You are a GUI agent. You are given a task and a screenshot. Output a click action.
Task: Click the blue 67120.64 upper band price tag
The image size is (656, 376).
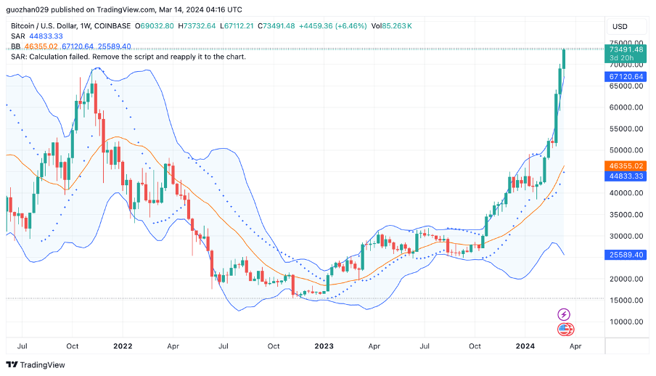(x=626, y=76)
